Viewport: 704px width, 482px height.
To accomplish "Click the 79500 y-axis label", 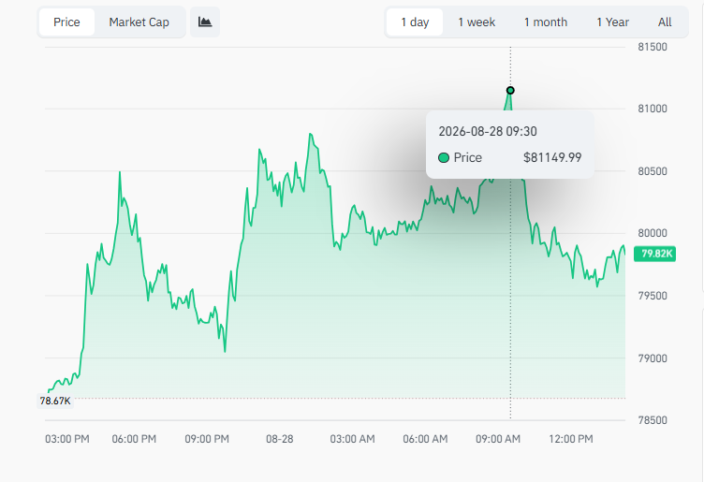I will tap(653, 296).
